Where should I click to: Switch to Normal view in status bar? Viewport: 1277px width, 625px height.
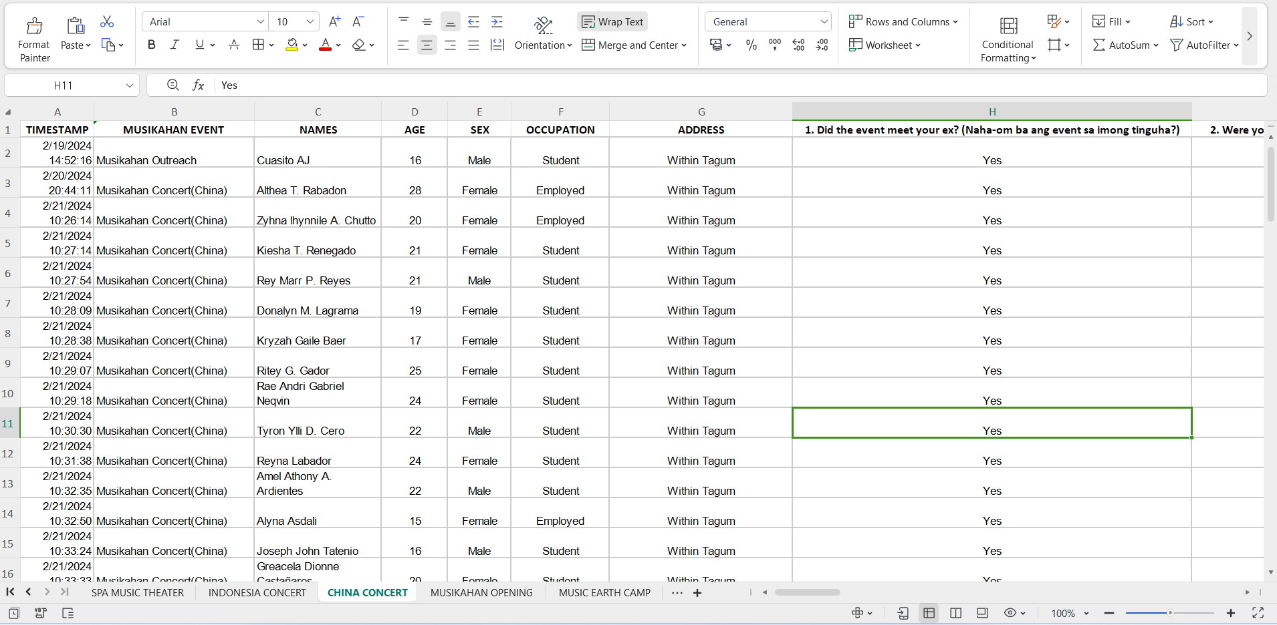click(x=929, y=612)
